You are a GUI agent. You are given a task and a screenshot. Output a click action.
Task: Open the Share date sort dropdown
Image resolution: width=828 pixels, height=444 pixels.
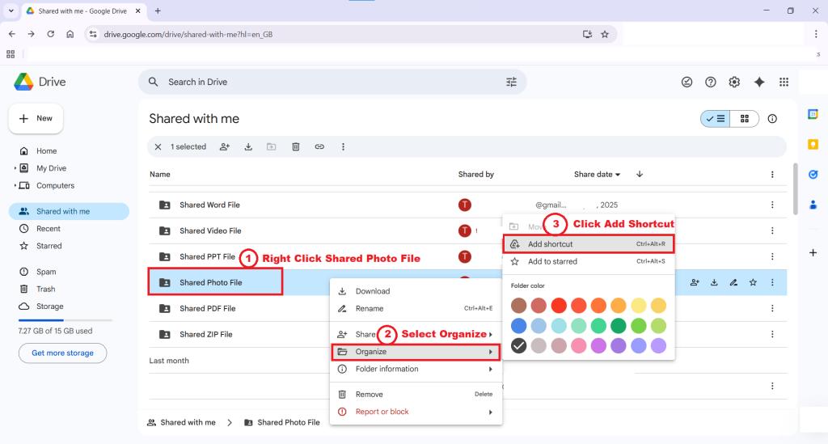[597, 175]
